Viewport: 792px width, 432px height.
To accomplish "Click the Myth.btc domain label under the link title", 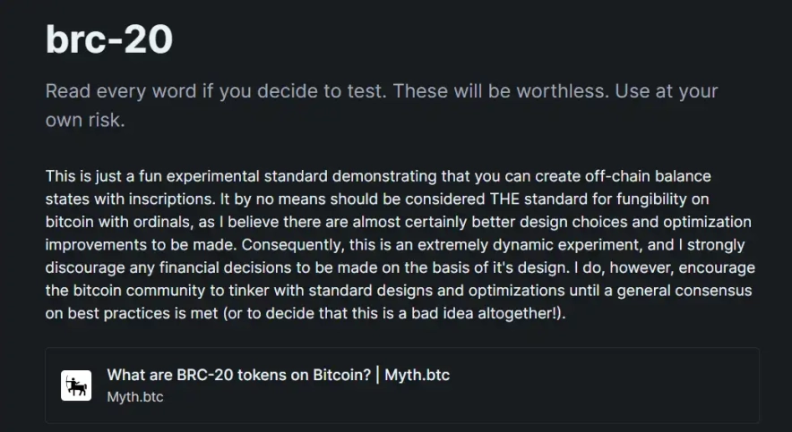I will (134, 395).
